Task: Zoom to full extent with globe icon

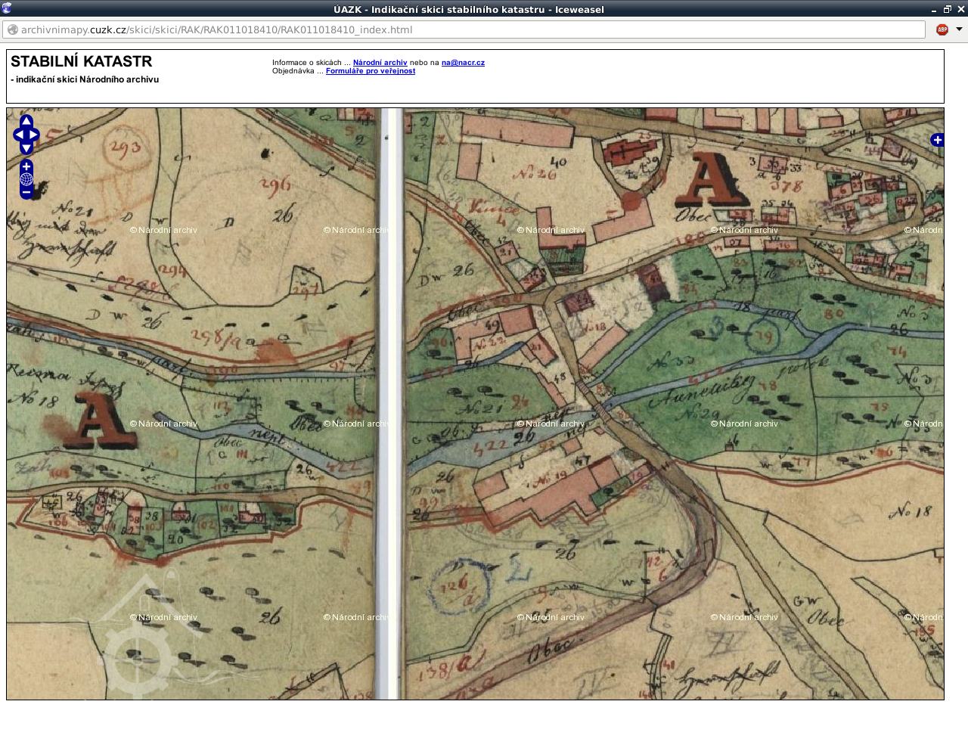Action: coord(26,179)
